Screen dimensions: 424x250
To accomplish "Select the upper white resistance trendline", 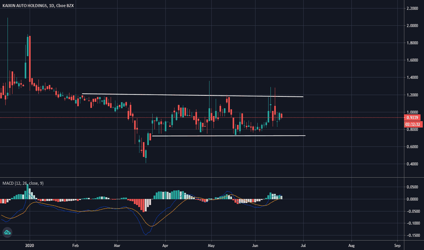I will 192,95.
